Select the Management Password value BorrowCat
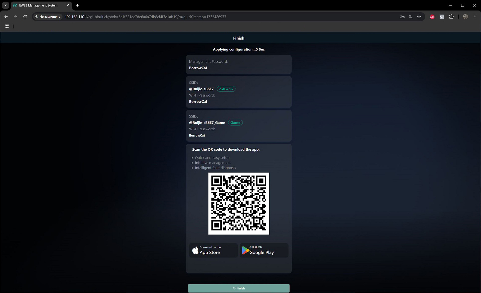 [198, 68]
